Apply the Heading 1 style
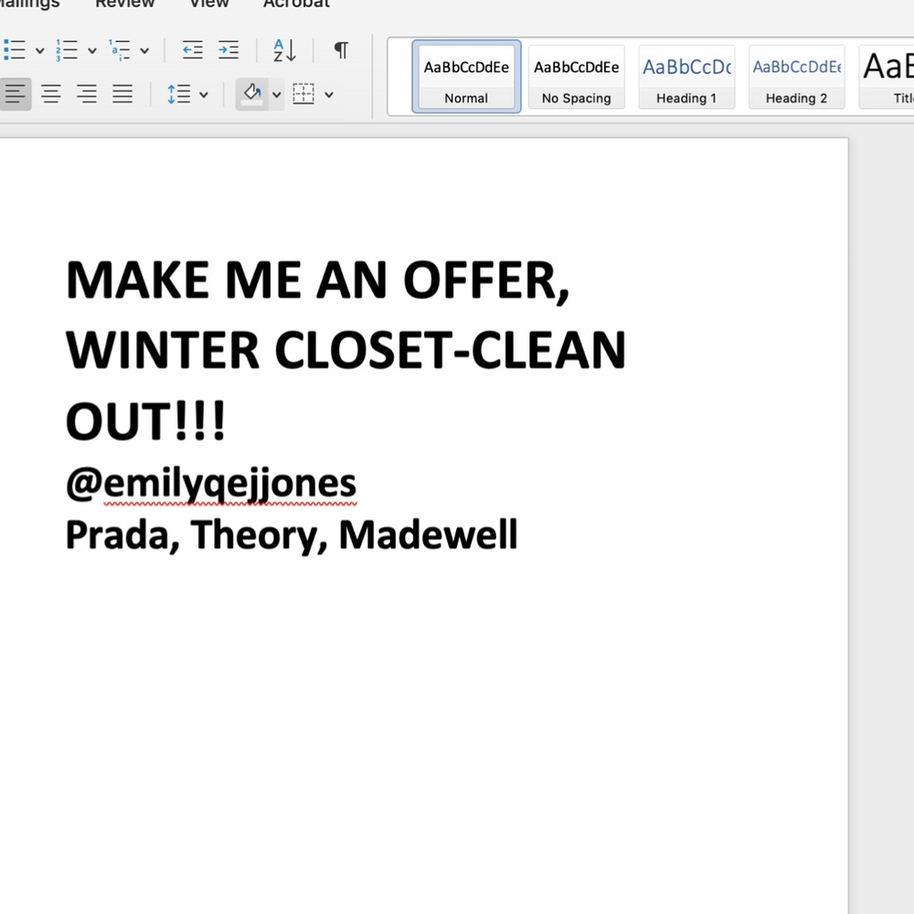 point(686,77)
